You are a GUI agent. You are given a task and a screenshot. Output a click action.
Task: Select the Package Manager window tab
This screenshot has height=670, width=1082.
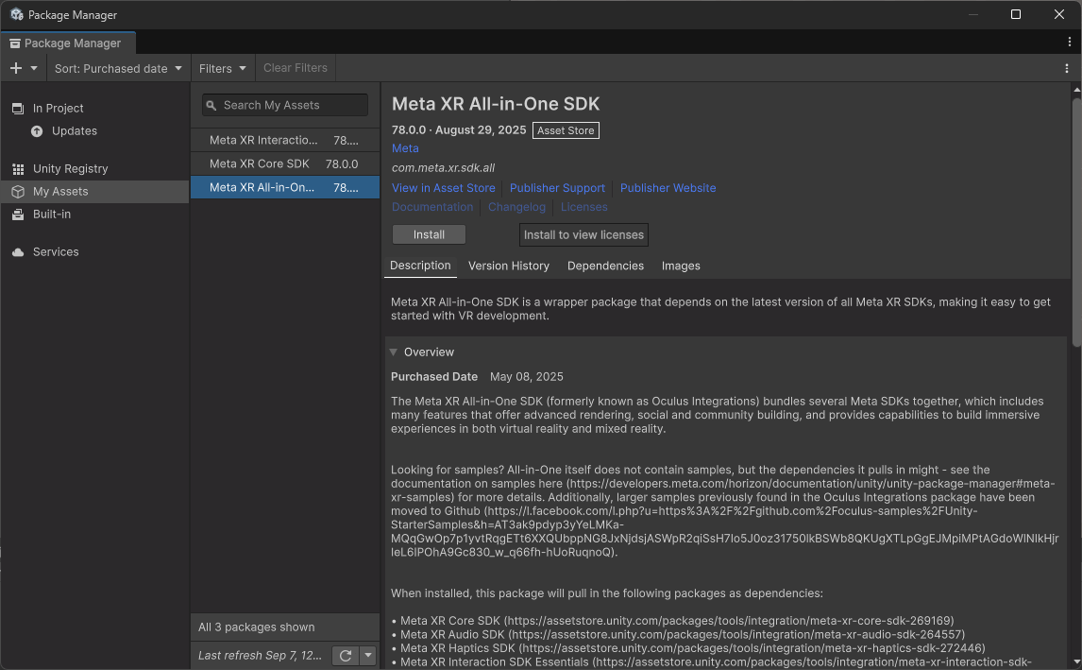coord(68,43)
